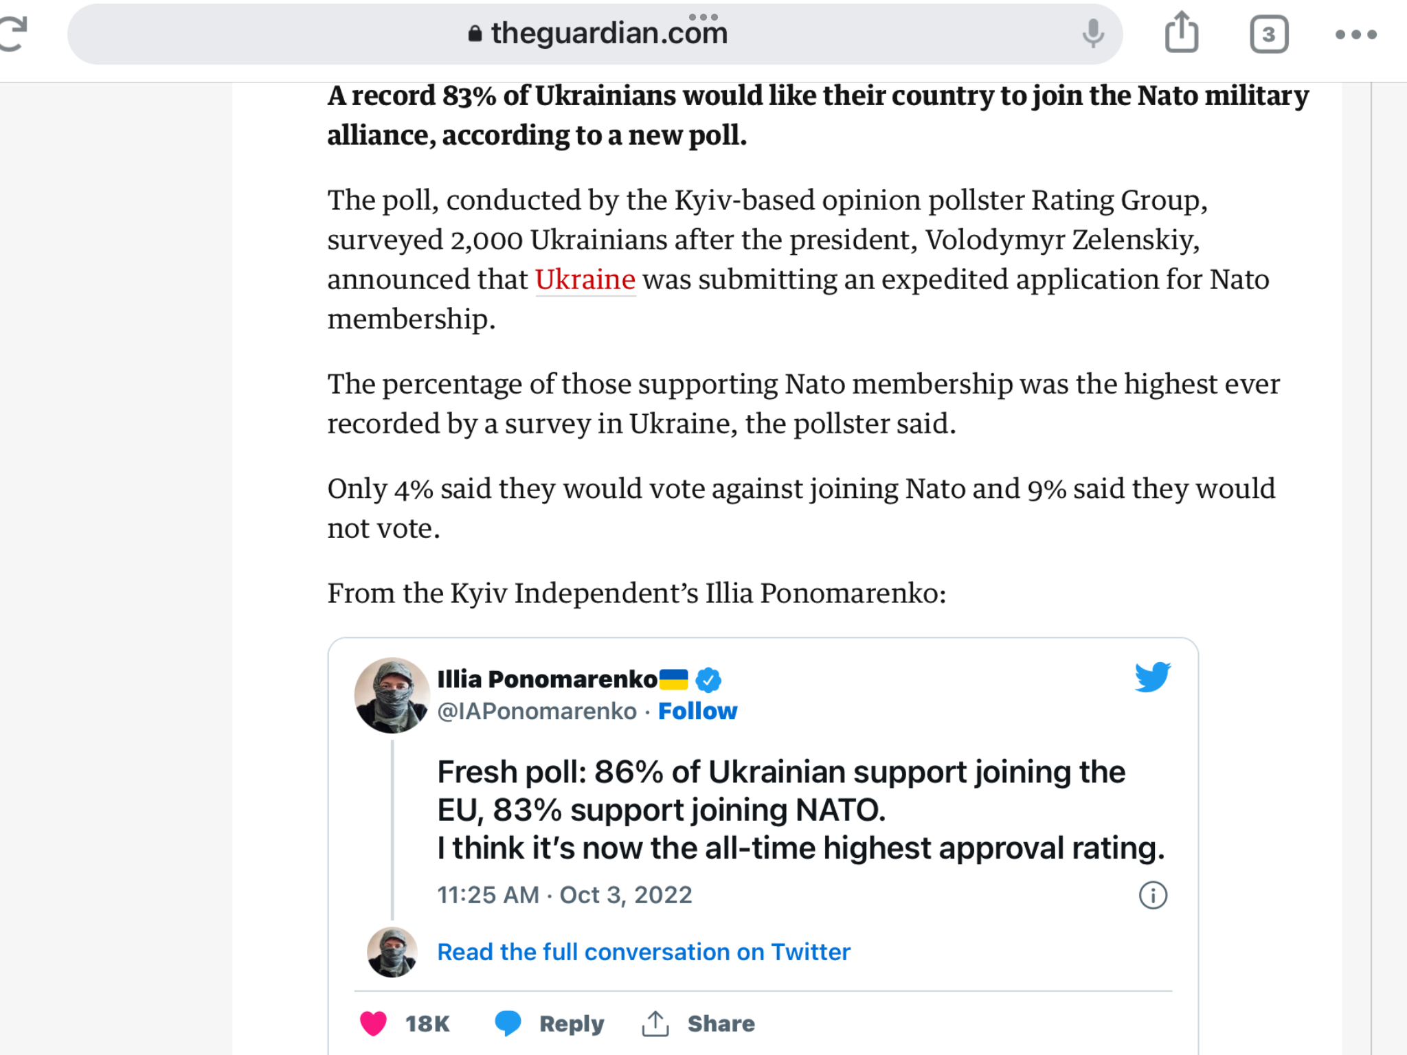Tap the microphone icon in the address bar
Image resolution: width=1407 pixels, height=1055 pixels.
pos(1092,33)
